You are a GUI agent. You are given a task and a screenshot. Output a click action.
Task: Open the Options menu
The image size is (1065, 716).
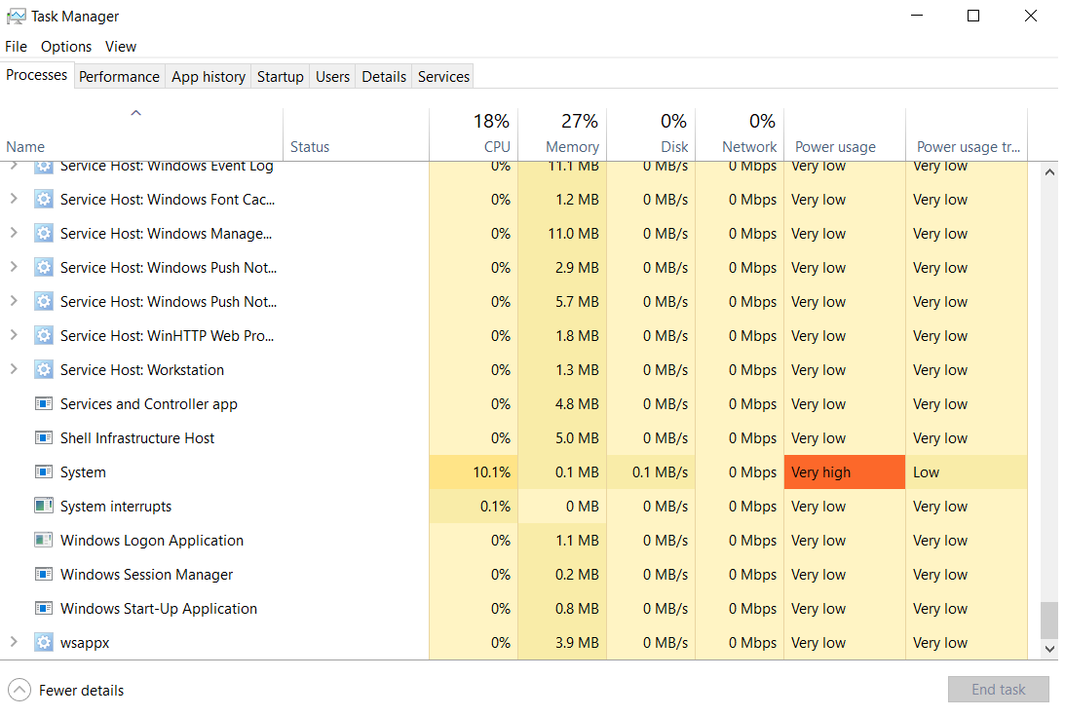tap(66, 46)
